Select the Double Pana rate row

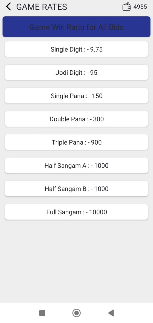[x=76, y=119]
